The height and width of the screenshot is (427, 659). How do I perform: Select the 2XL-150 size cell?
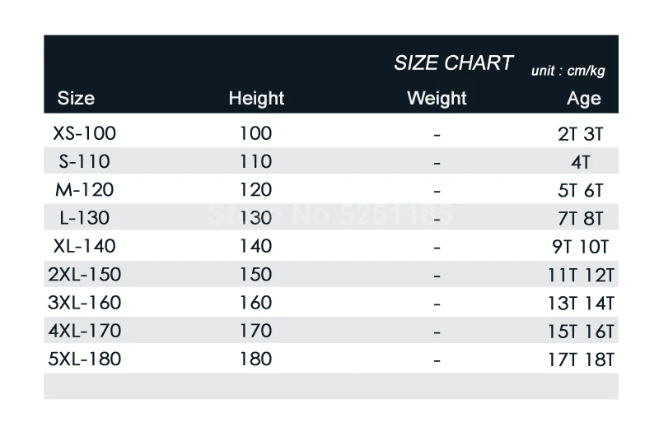coord(84,275)
